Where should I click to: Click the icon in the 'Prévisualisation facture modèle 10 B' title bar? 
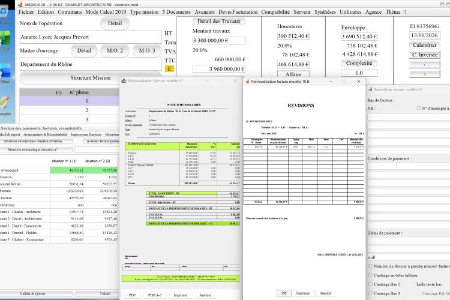(x=247, y=82)
